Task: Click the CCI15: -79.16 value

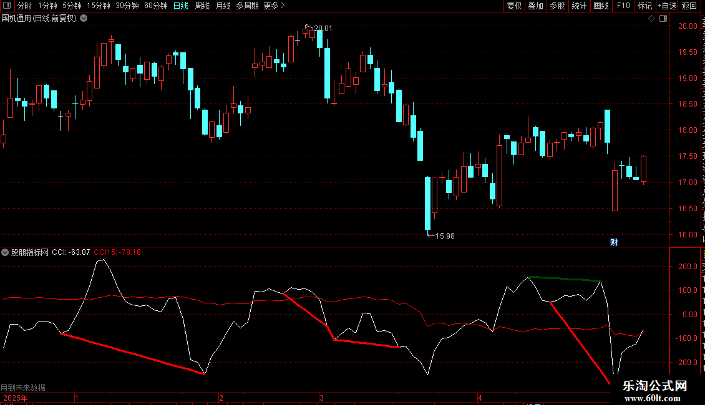Action: (117, 252)
